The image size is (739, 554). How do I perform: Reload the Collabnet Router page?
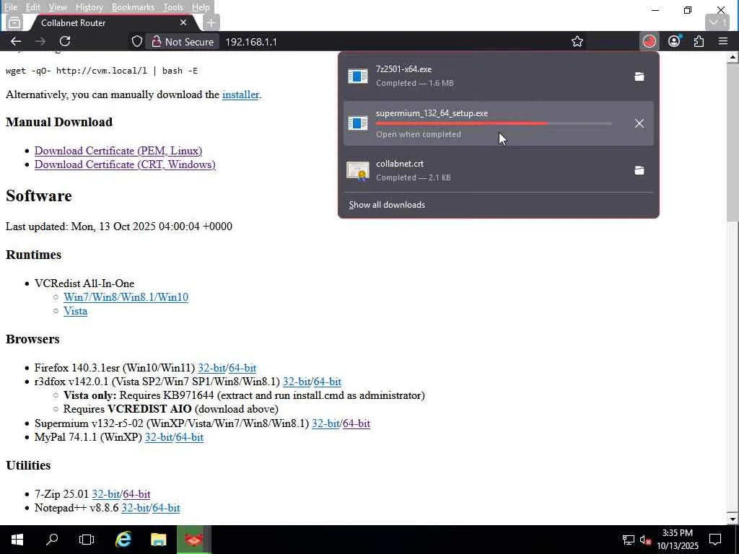[x=65, y=41]
